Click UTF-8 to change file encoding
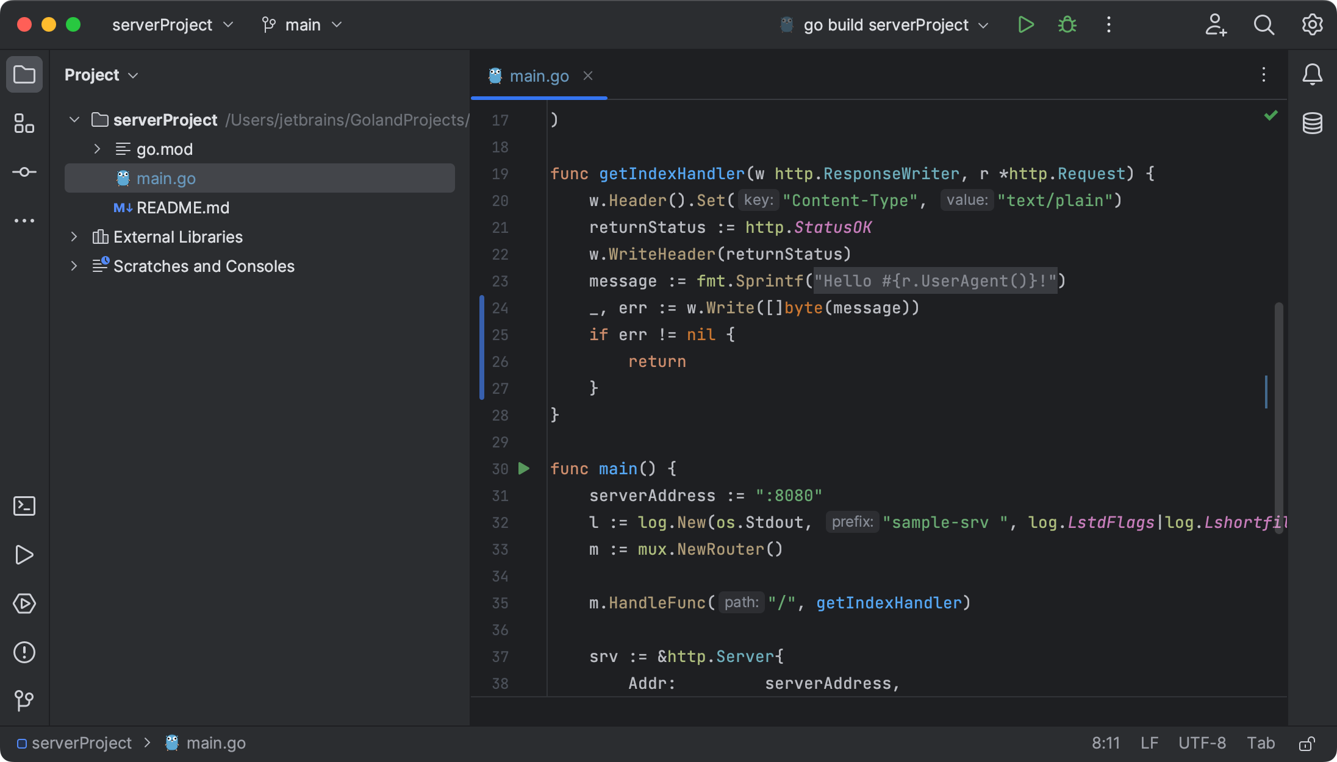Viewport: 1337px width, 762px height. pos(1202,743)
